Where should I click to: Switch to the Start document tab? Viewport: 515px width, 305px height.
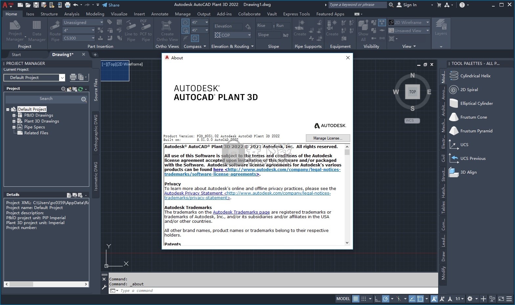click(16, 54)
